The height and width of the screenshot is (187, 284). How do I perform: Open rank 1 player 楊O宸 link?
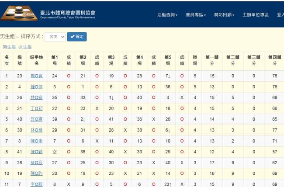point(37,76)
